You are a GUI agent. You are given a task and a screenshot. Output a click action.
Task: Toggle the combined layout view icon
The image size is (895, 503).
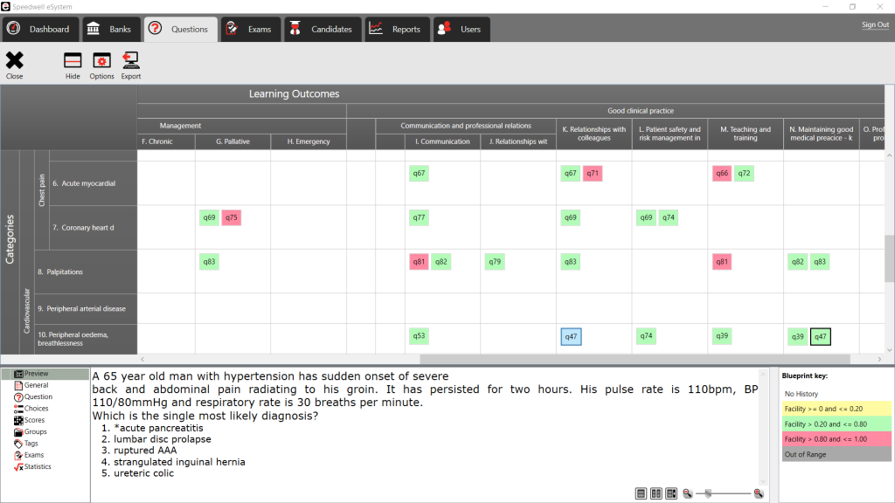(670, 493)
